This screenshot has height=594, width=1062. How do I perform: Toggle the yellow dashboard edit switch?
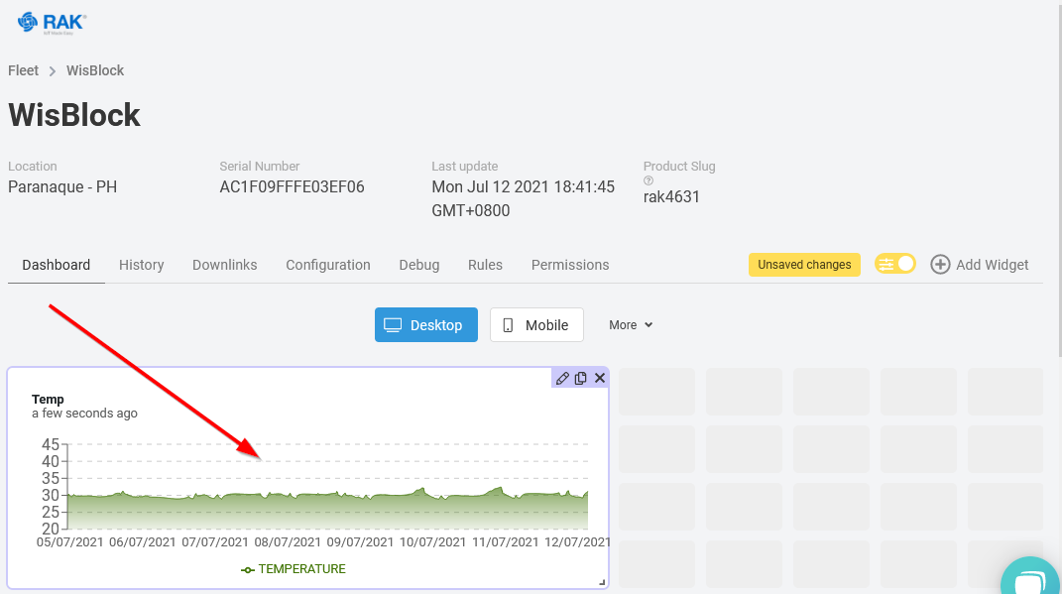click(894, 264)
